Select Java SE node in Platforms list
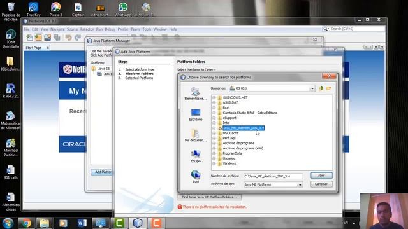This screenshot has width=408, height=229. click(x=103, y=69)
